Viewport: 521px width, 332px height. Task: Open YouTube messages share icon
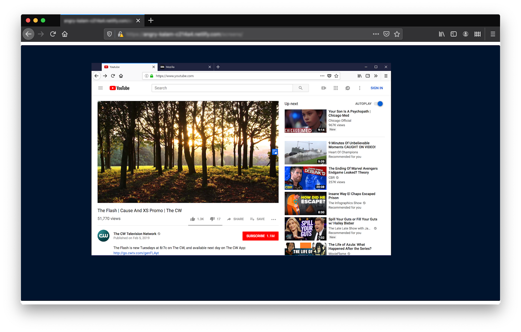[x=348, y=88]
